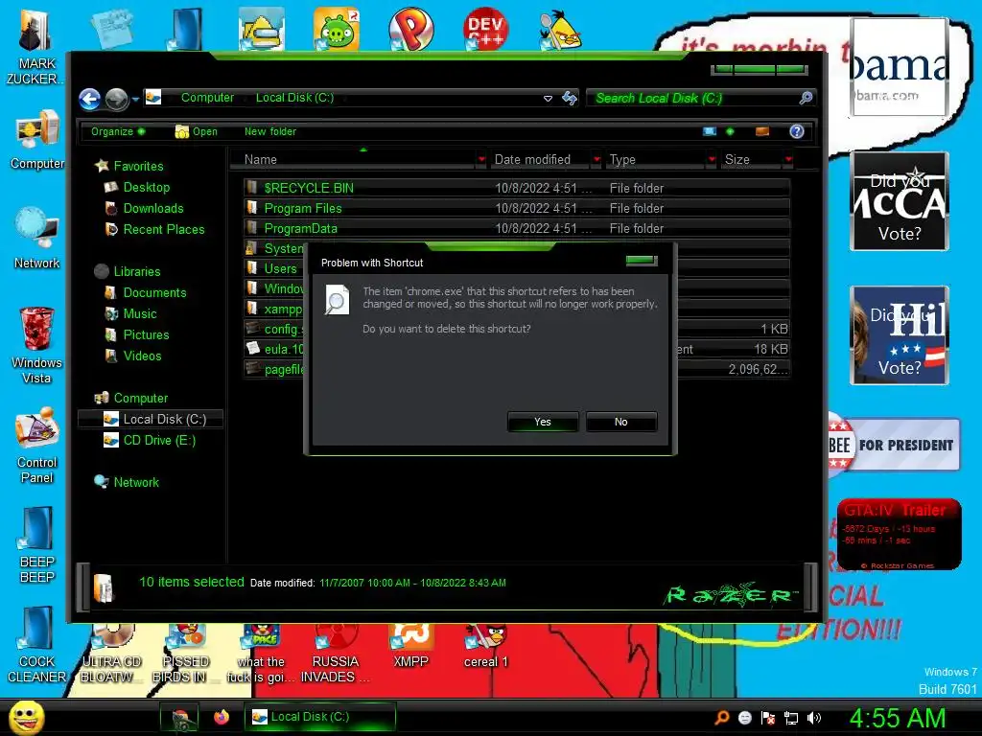Open the recent locations dropdown arrow
The width and height of the screenshot is (982, 736).
click(135, 99)
